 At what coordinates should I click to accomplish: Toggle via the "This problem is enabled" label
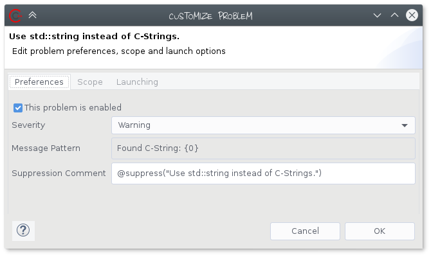pyautogui.click(x=73, y=108)
